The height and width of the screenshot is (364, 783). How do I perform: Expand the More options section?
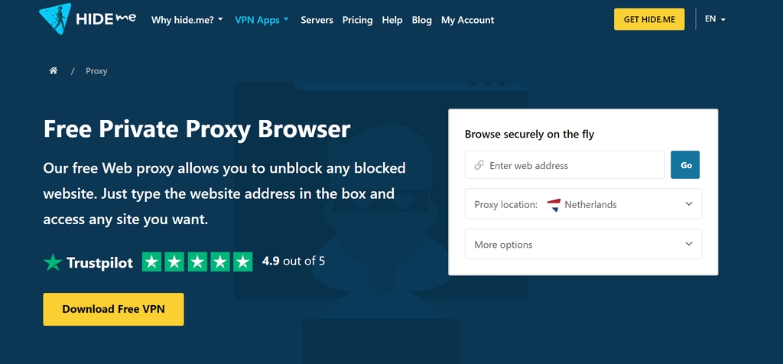pos(583,244)
